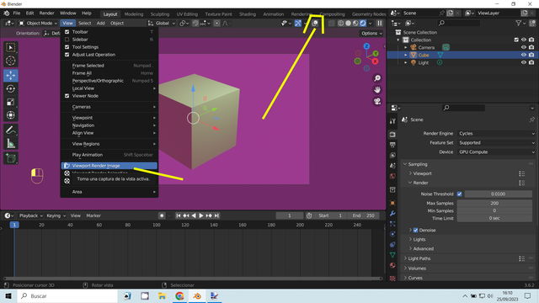The image size is (539, 303).
Task: Open the Object properties tab icon
Action: (x=392, y=203)
